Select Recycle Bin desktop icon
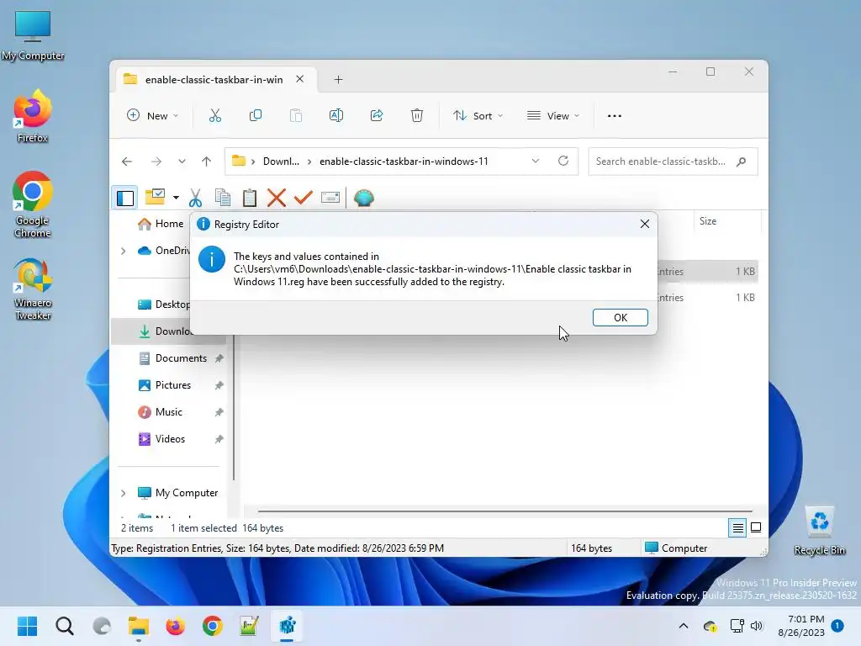Viewport: 861px width, 646px height. [x=819, y=531]
